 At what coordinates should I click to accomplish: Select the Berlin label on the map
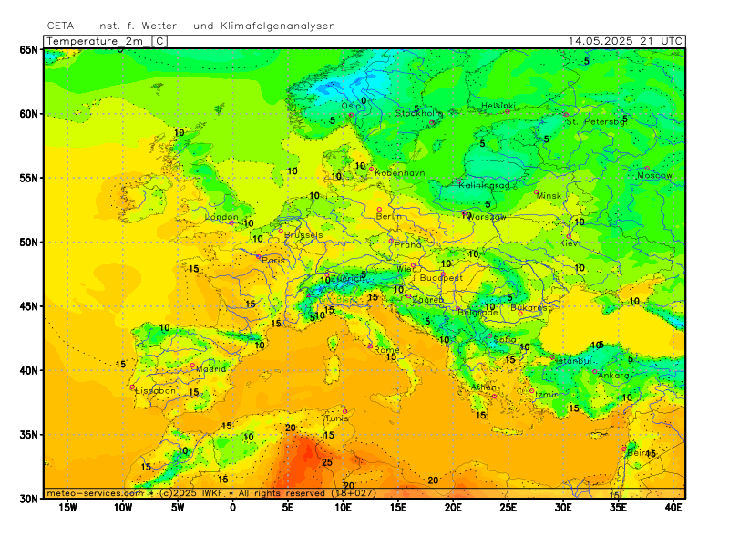coord(389,216)
